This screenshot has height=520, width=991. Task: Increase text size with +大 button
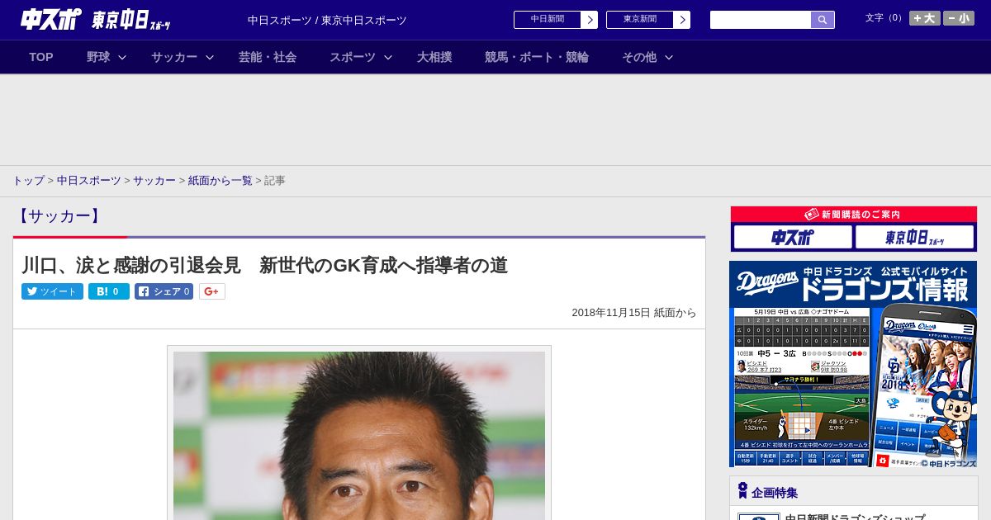(x=925, y=18)
